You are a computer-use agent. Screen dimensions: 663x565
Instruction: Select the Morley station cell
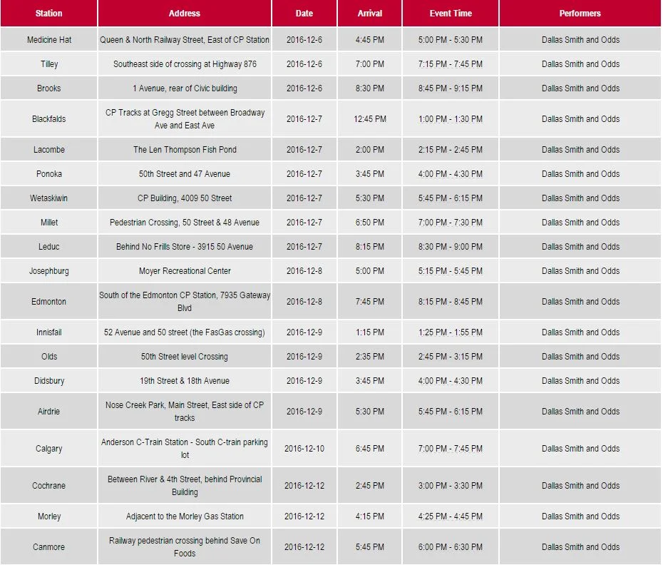coord(49,516)
